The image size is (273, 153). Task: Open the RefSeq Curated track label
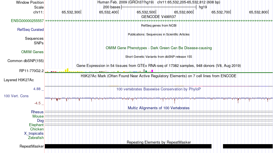click(30, 30)
